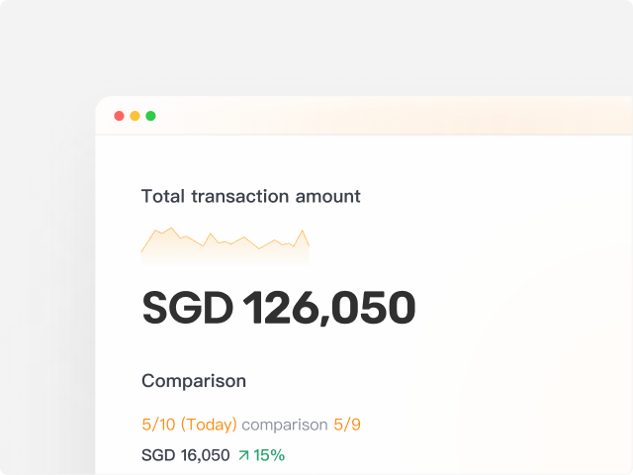The image size is (633, 475).
Task: Click the green maximize window dot
Action: [x=150, y=116]
